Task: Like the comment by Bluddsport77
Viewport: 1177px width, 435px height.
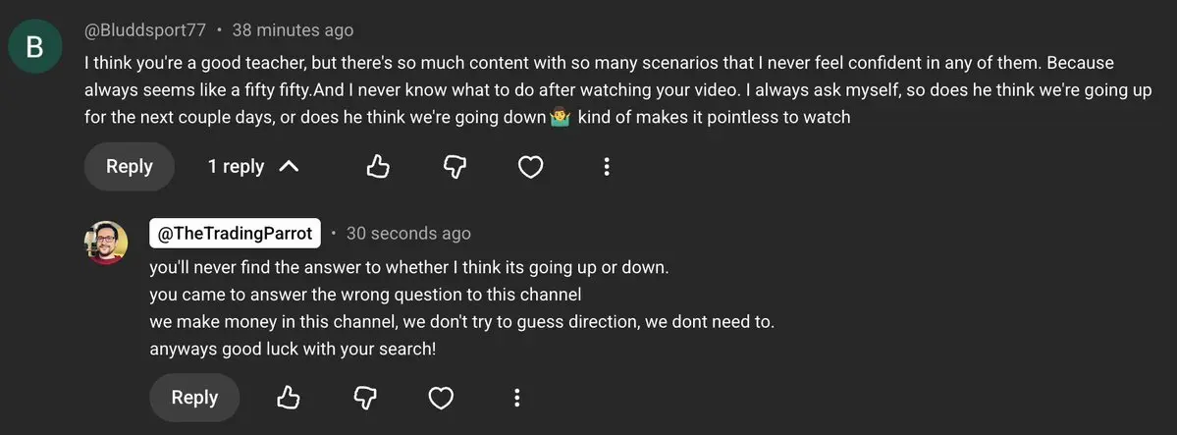Action: click(378, 167)
